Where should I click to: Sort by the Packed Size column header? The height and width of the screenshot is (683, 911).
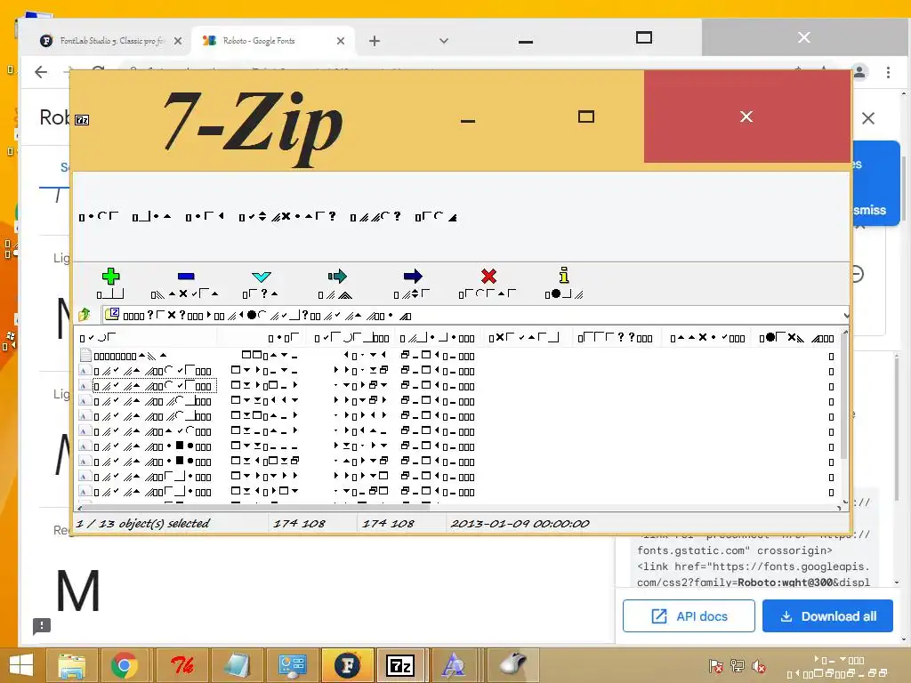pos(351,337)
